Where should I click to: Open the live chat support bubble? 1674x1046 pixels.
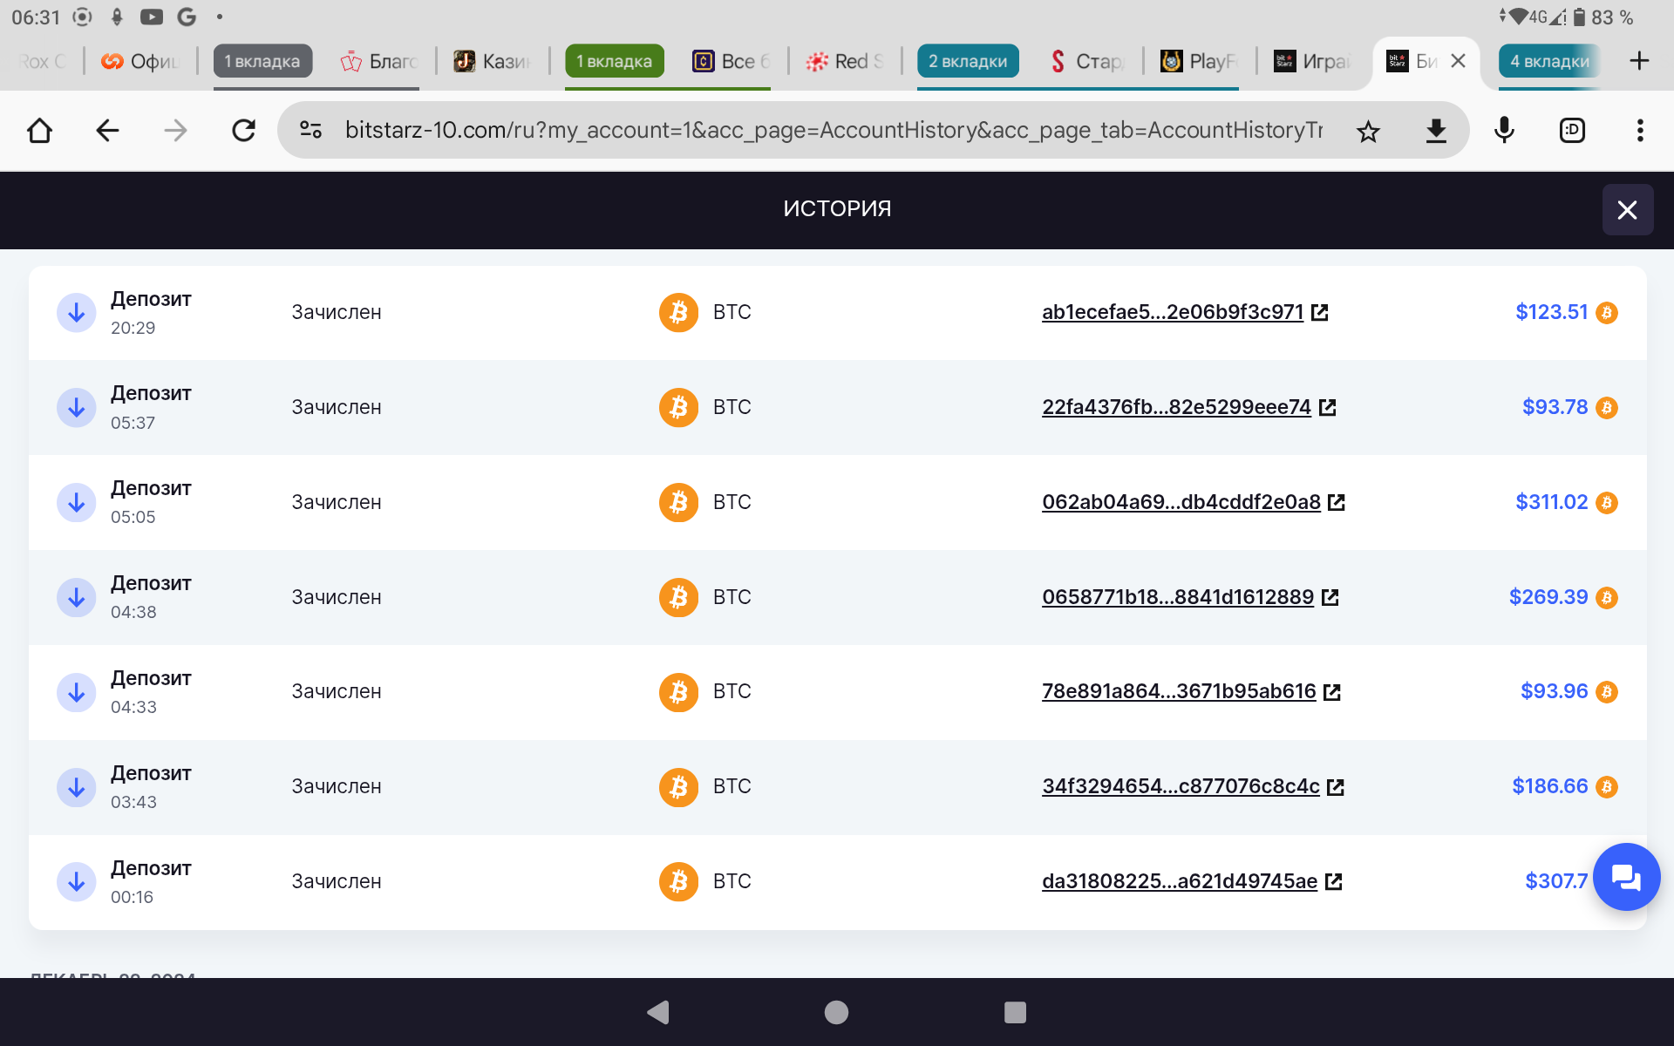(1625, 877)
